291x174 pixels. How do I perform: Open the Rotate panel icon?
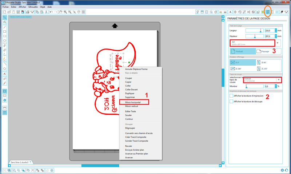[240, 12]
